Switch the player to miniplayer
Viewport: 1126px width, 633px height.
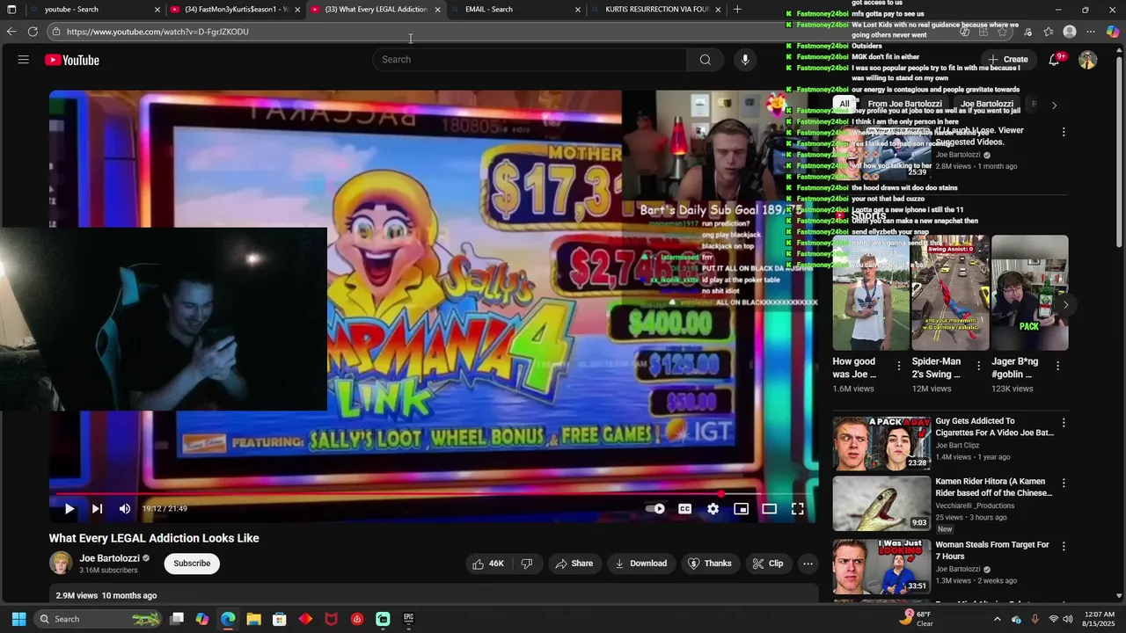tap(742, 508)
